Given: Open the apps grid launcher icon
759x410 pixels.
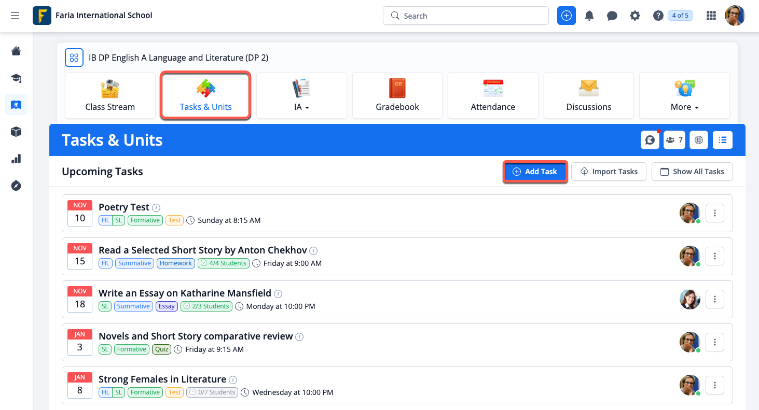Looking at the screenshot, I should coord(711,16).
